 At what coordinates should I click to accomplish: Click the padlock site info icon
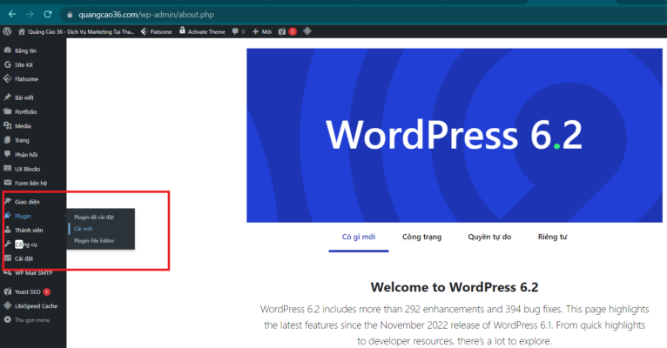pyautogui.click(x=70, y=15)
